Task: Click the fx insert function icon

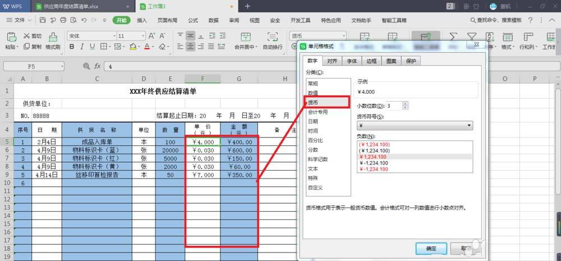Action: click(x=97, y=66)
